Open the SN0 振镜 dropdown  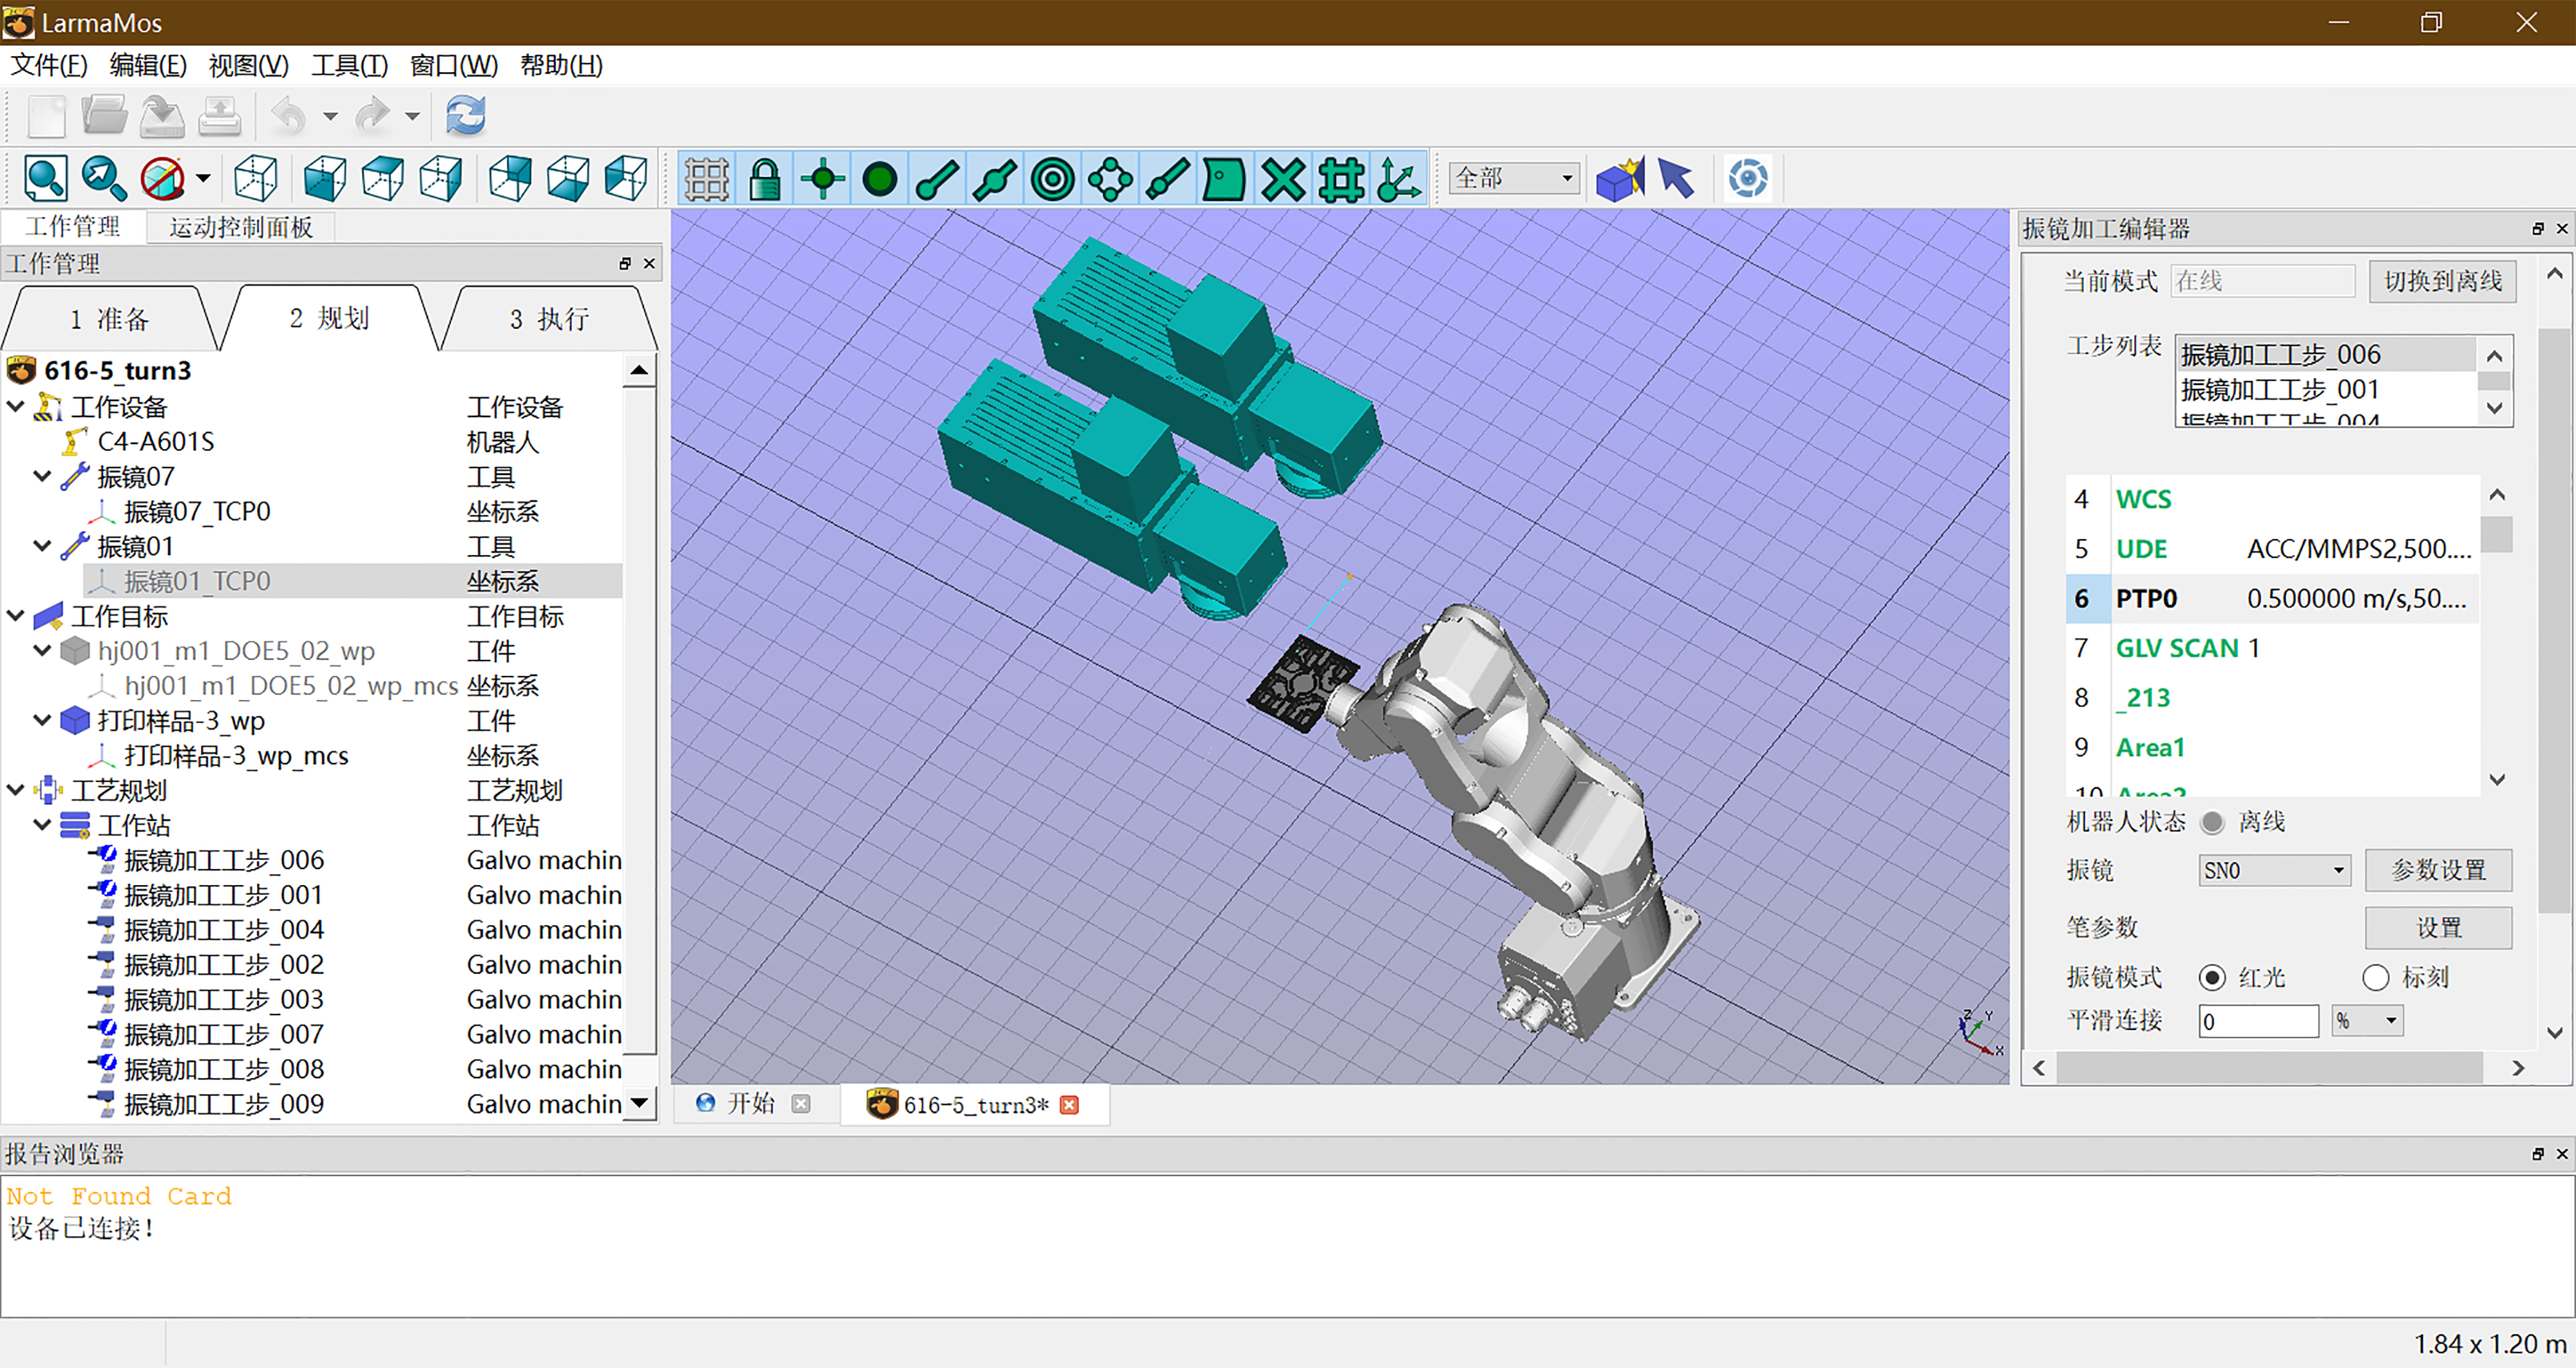tap(2274, 870)
